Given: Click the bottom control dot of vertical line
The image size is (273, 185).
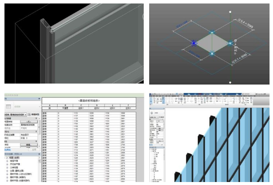Looking at the screenshot, I should [230, 83].
